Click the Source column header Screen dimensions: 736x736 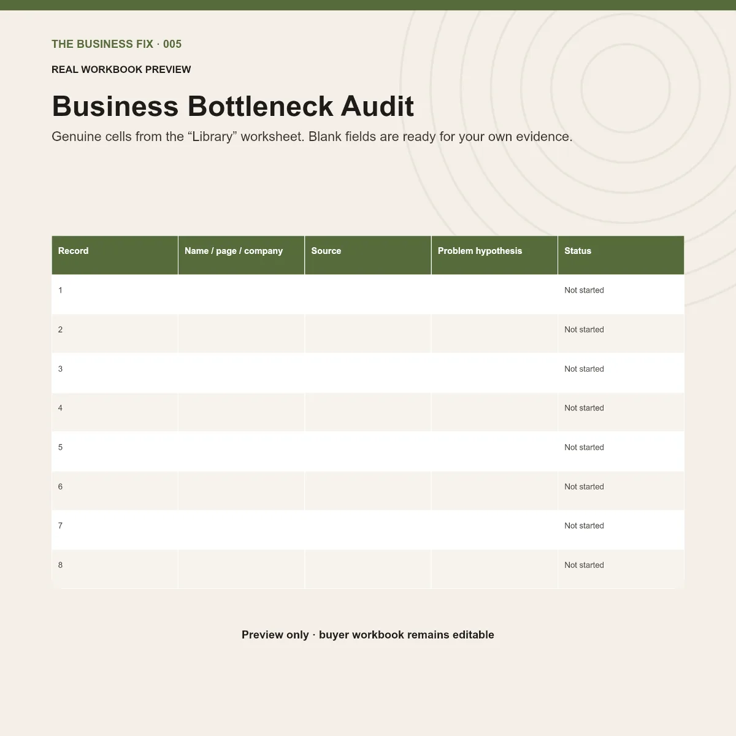coord(368,255)
